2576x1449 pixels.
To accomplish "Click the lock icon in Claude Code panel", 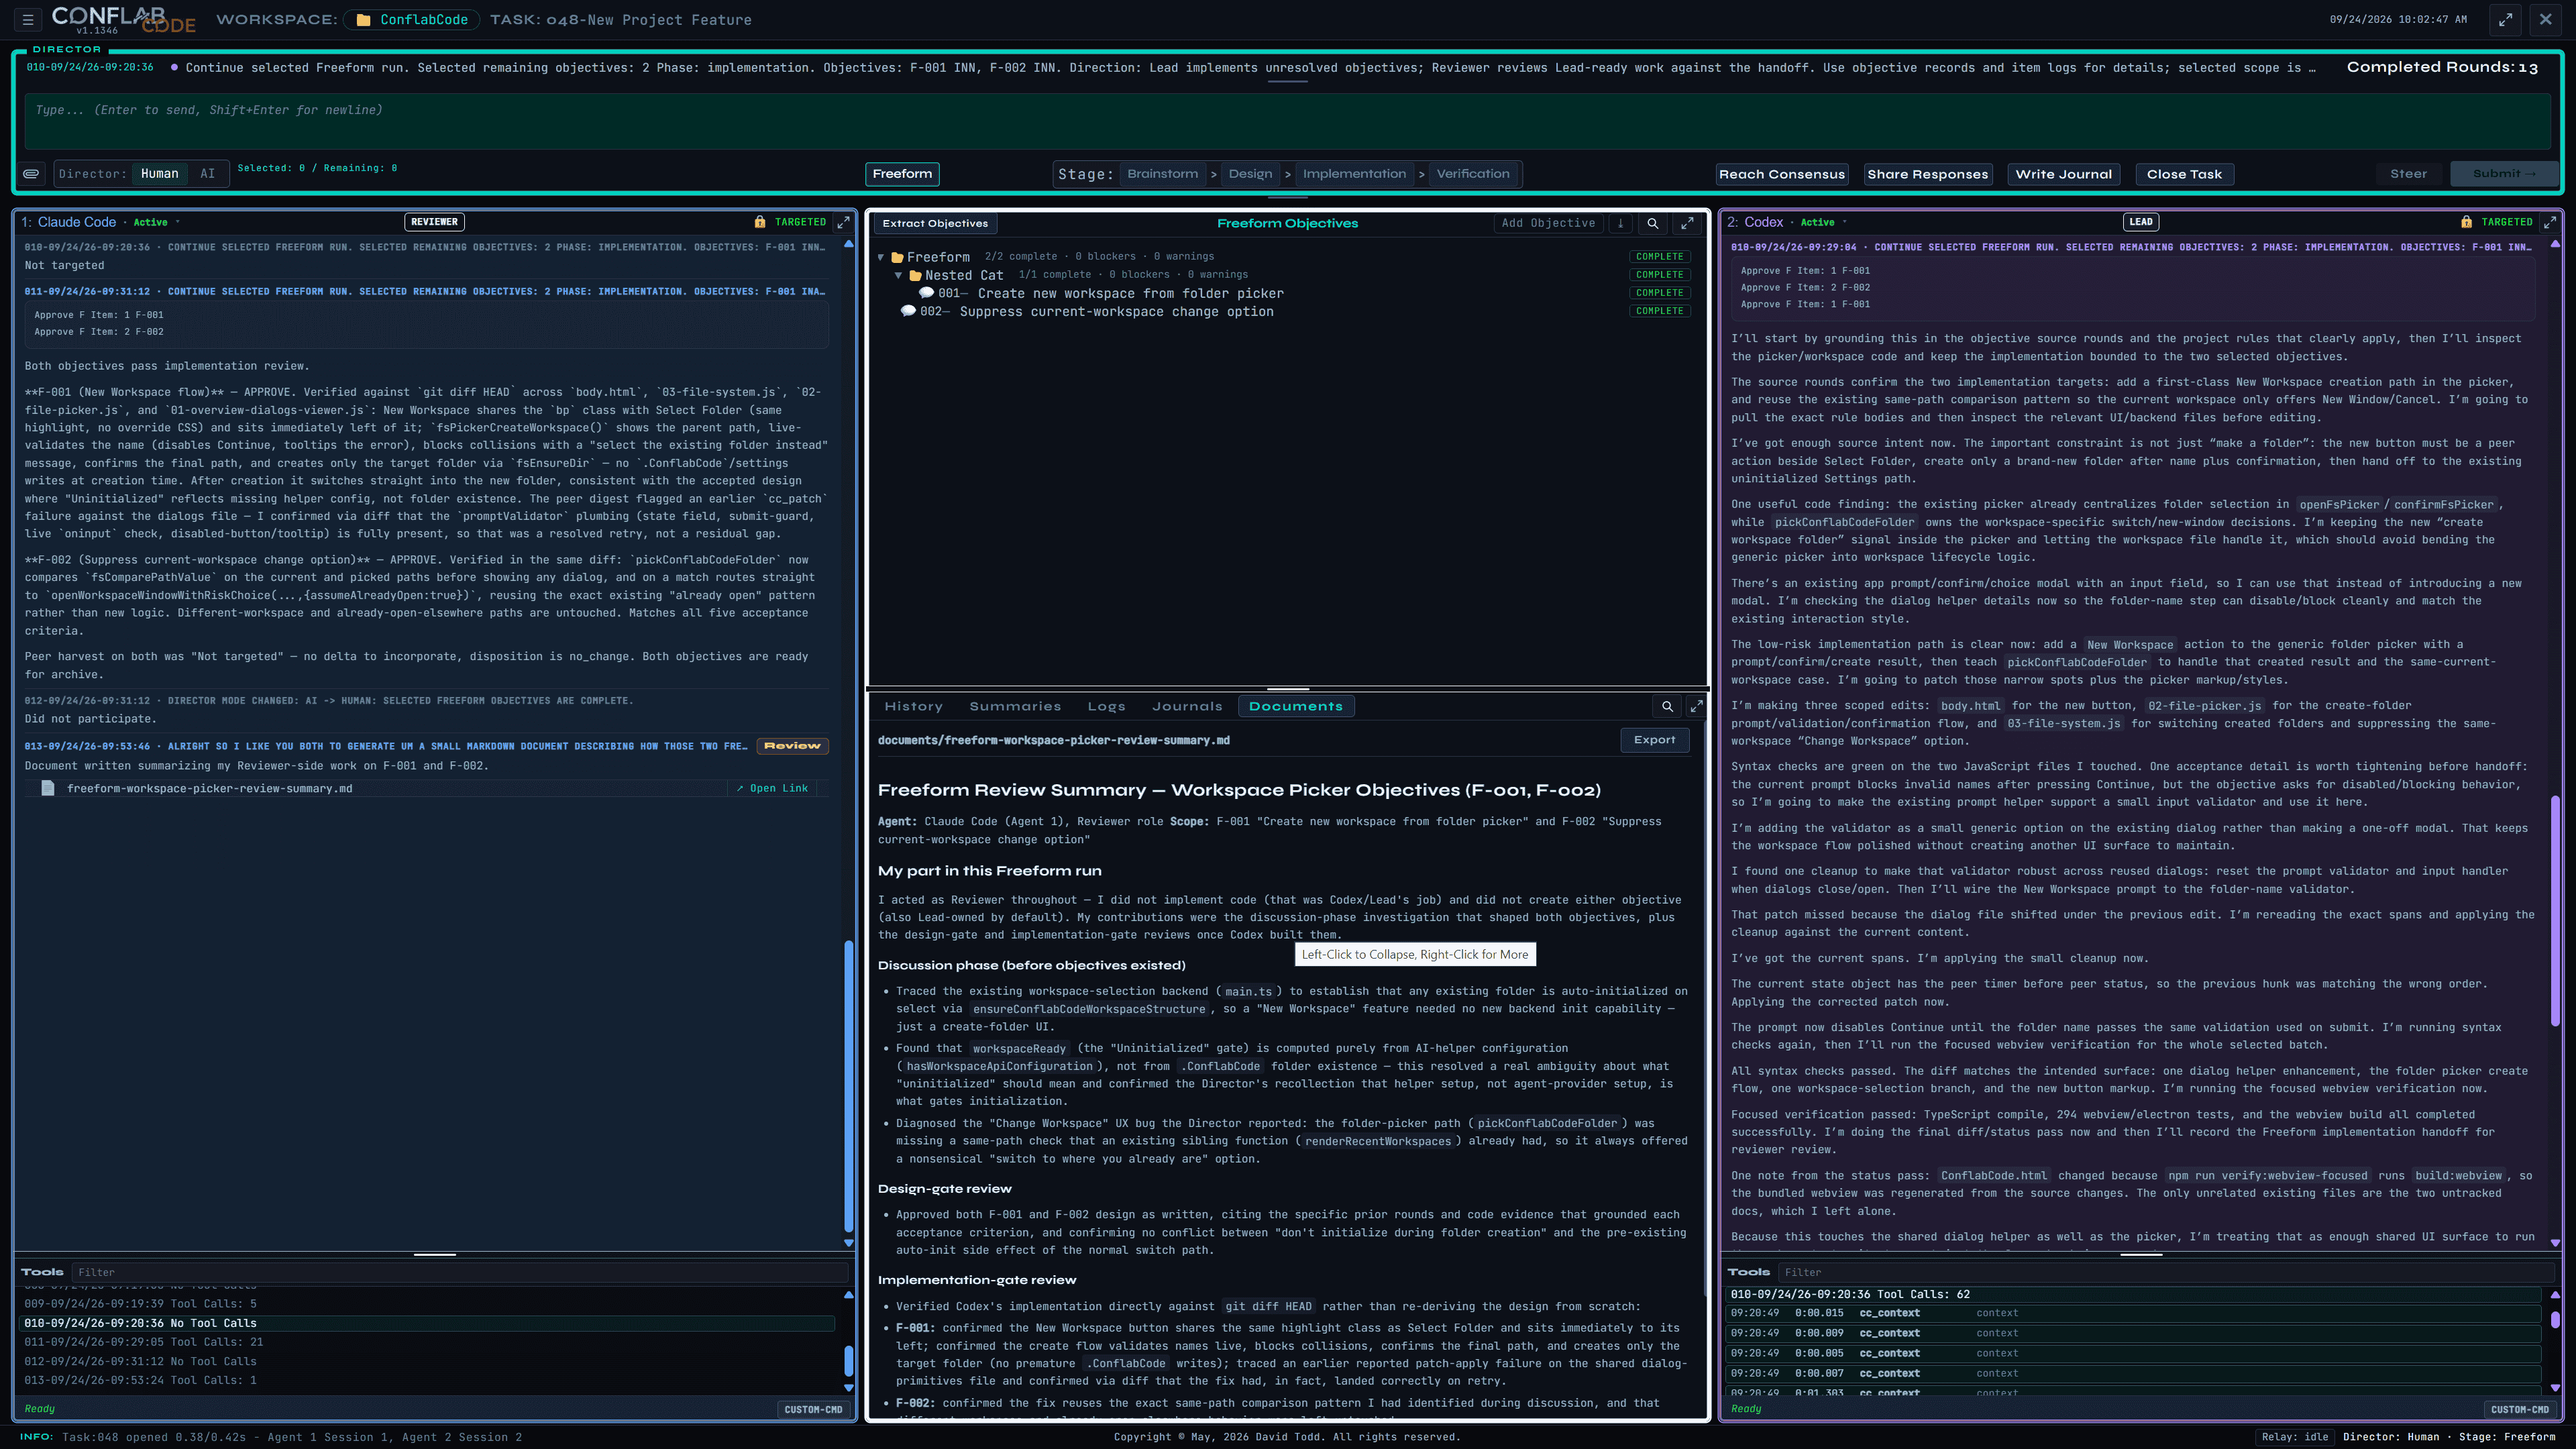I will 760,222.
